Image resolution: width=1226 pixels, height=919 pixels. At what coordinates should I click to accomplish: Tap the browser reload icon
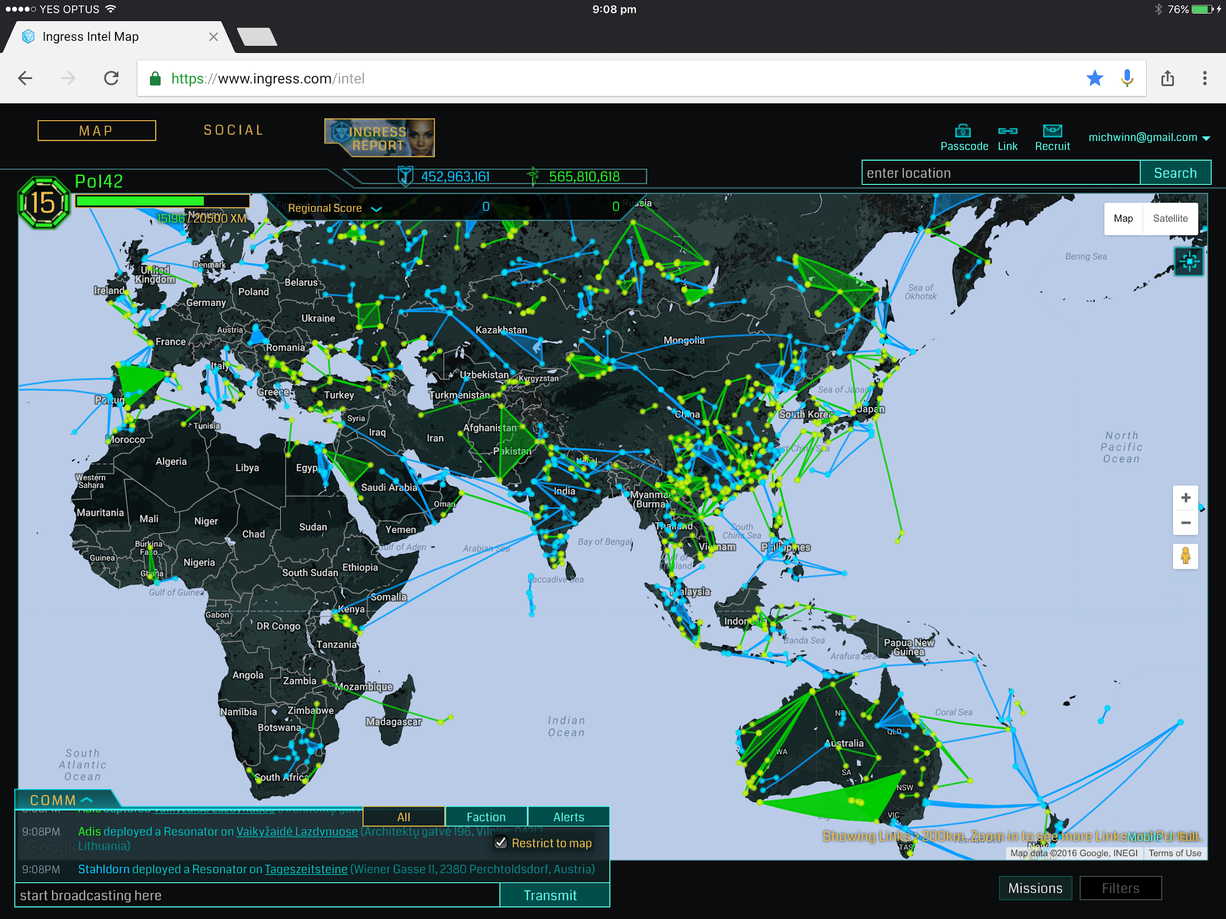[111, 78]
